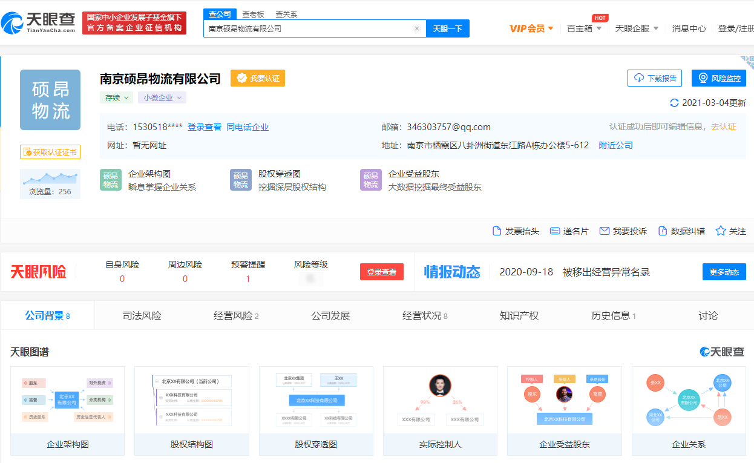Click the email address text
Image resolution: width=754 pixels, height=463 pixels.
(x=449, y=127)
